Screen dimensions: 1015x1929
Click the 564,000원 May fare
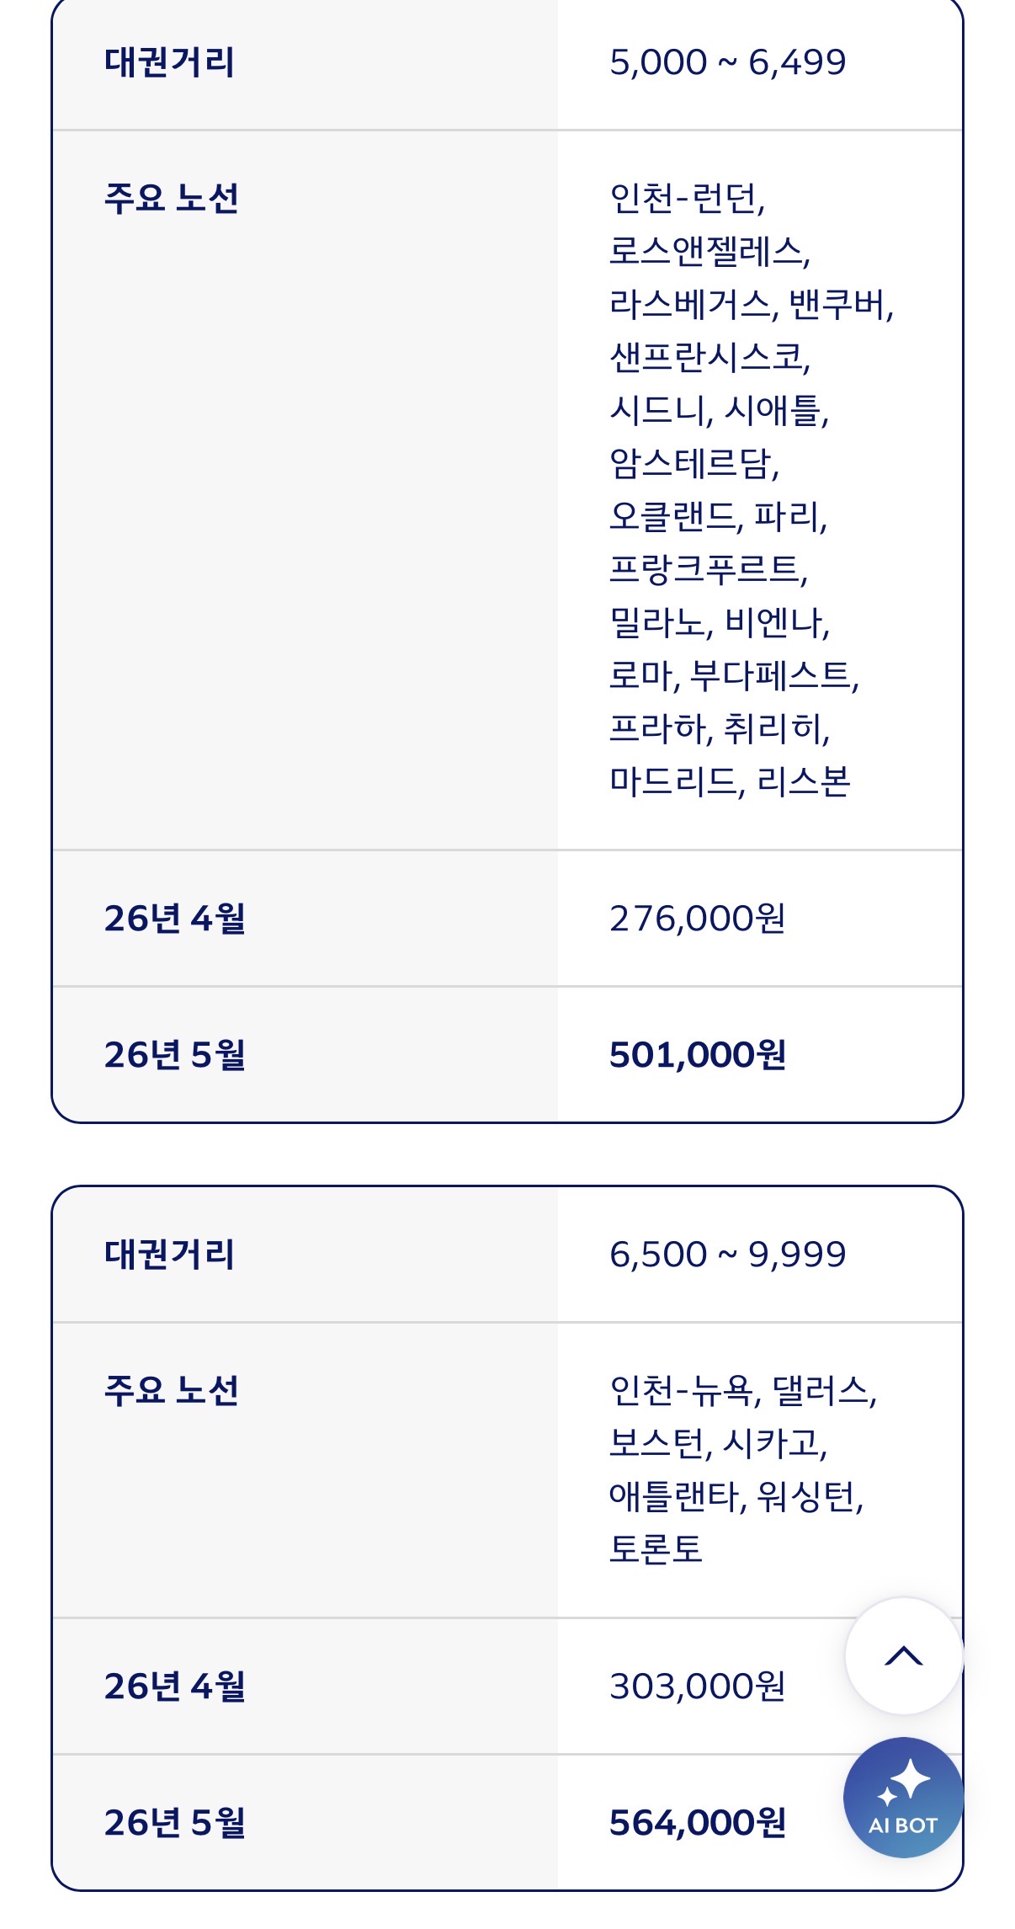pyautogui.click(x=698, y=1823)
